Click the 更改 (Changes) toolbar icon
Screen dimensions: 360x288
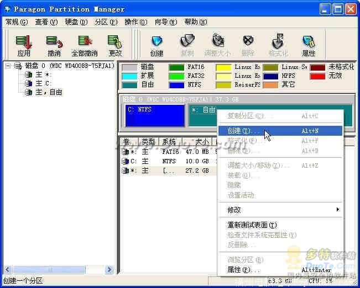coord(115,41)
